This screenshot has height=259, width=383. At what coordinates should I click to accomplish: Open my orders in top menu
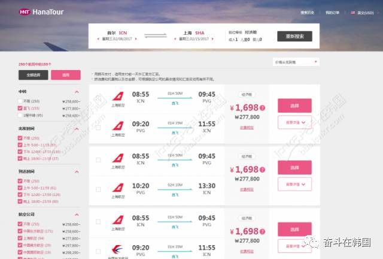333,13
